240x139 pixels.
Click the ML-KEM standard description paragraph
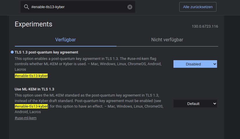pos(87,98)
